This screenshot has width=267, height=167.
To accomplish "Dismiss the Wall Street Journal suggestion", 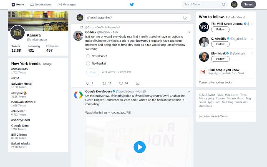I will pos(252,24).
